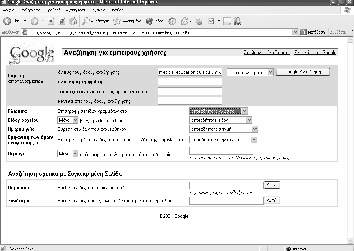
Task: Click the address bar URL text
Action: [x=110, y=32]
